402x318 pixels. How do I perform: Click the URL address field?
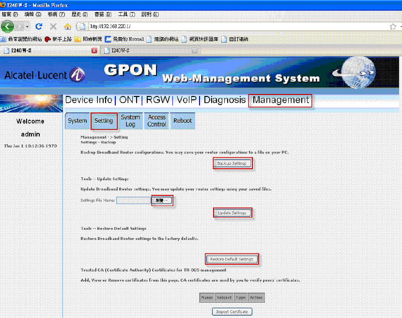pyautogui.click(x=238, y=26)
